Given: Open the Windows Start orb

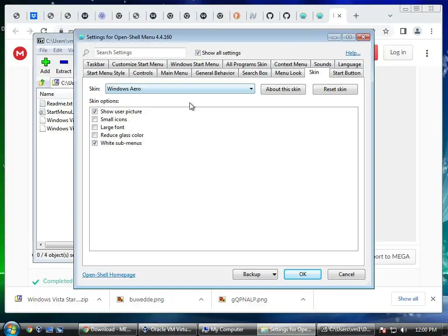Looking at the screenshot, I should click(x=11, y=329).
